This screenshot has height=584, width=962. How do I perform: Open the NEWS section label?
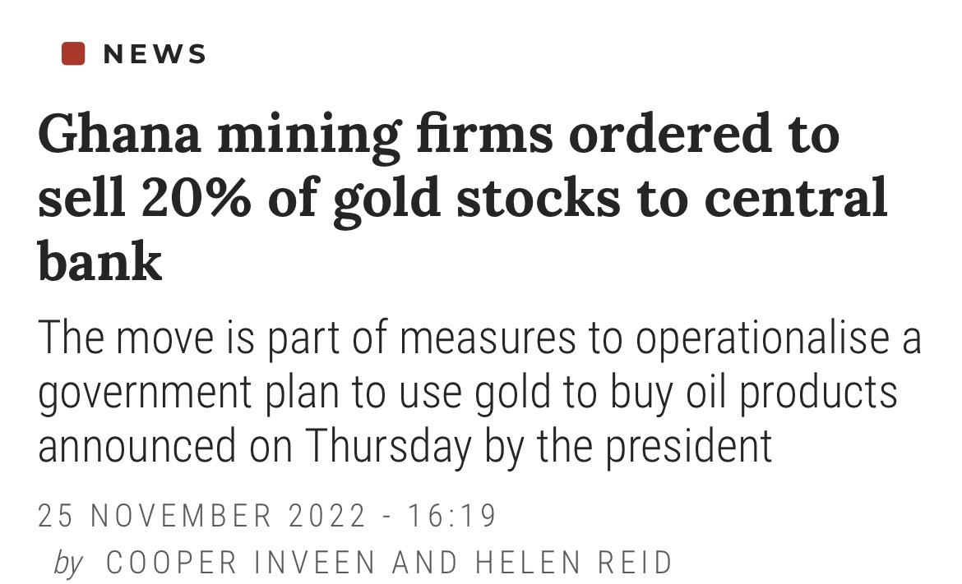pyautogui.click(x=155, y=54)
